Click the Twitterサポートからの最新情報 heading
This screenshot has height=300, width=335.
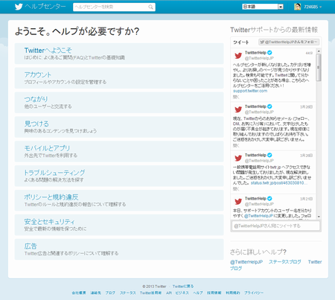(274, 30)
